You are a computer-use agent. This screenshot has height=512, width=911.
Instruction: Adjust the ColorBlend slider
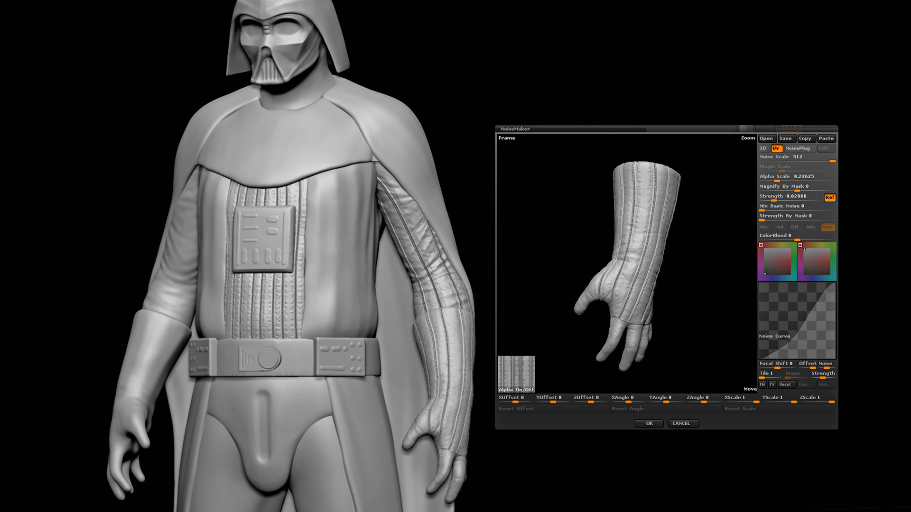coord(797,237)
